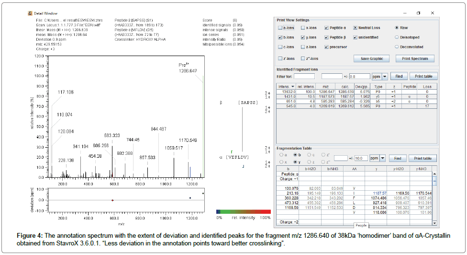
Task: Select the Deisotoped radio option
Action: (x=397, y=37)
